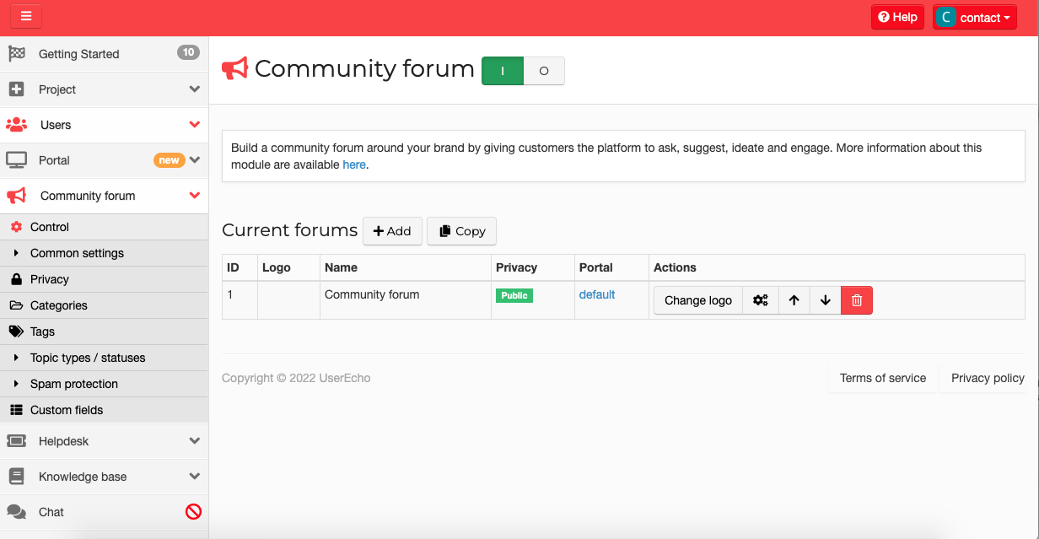The width and height of the screenshot is (1039, 539).
Task: Expand the Portal menu chevron
Action: coord(195,160)
